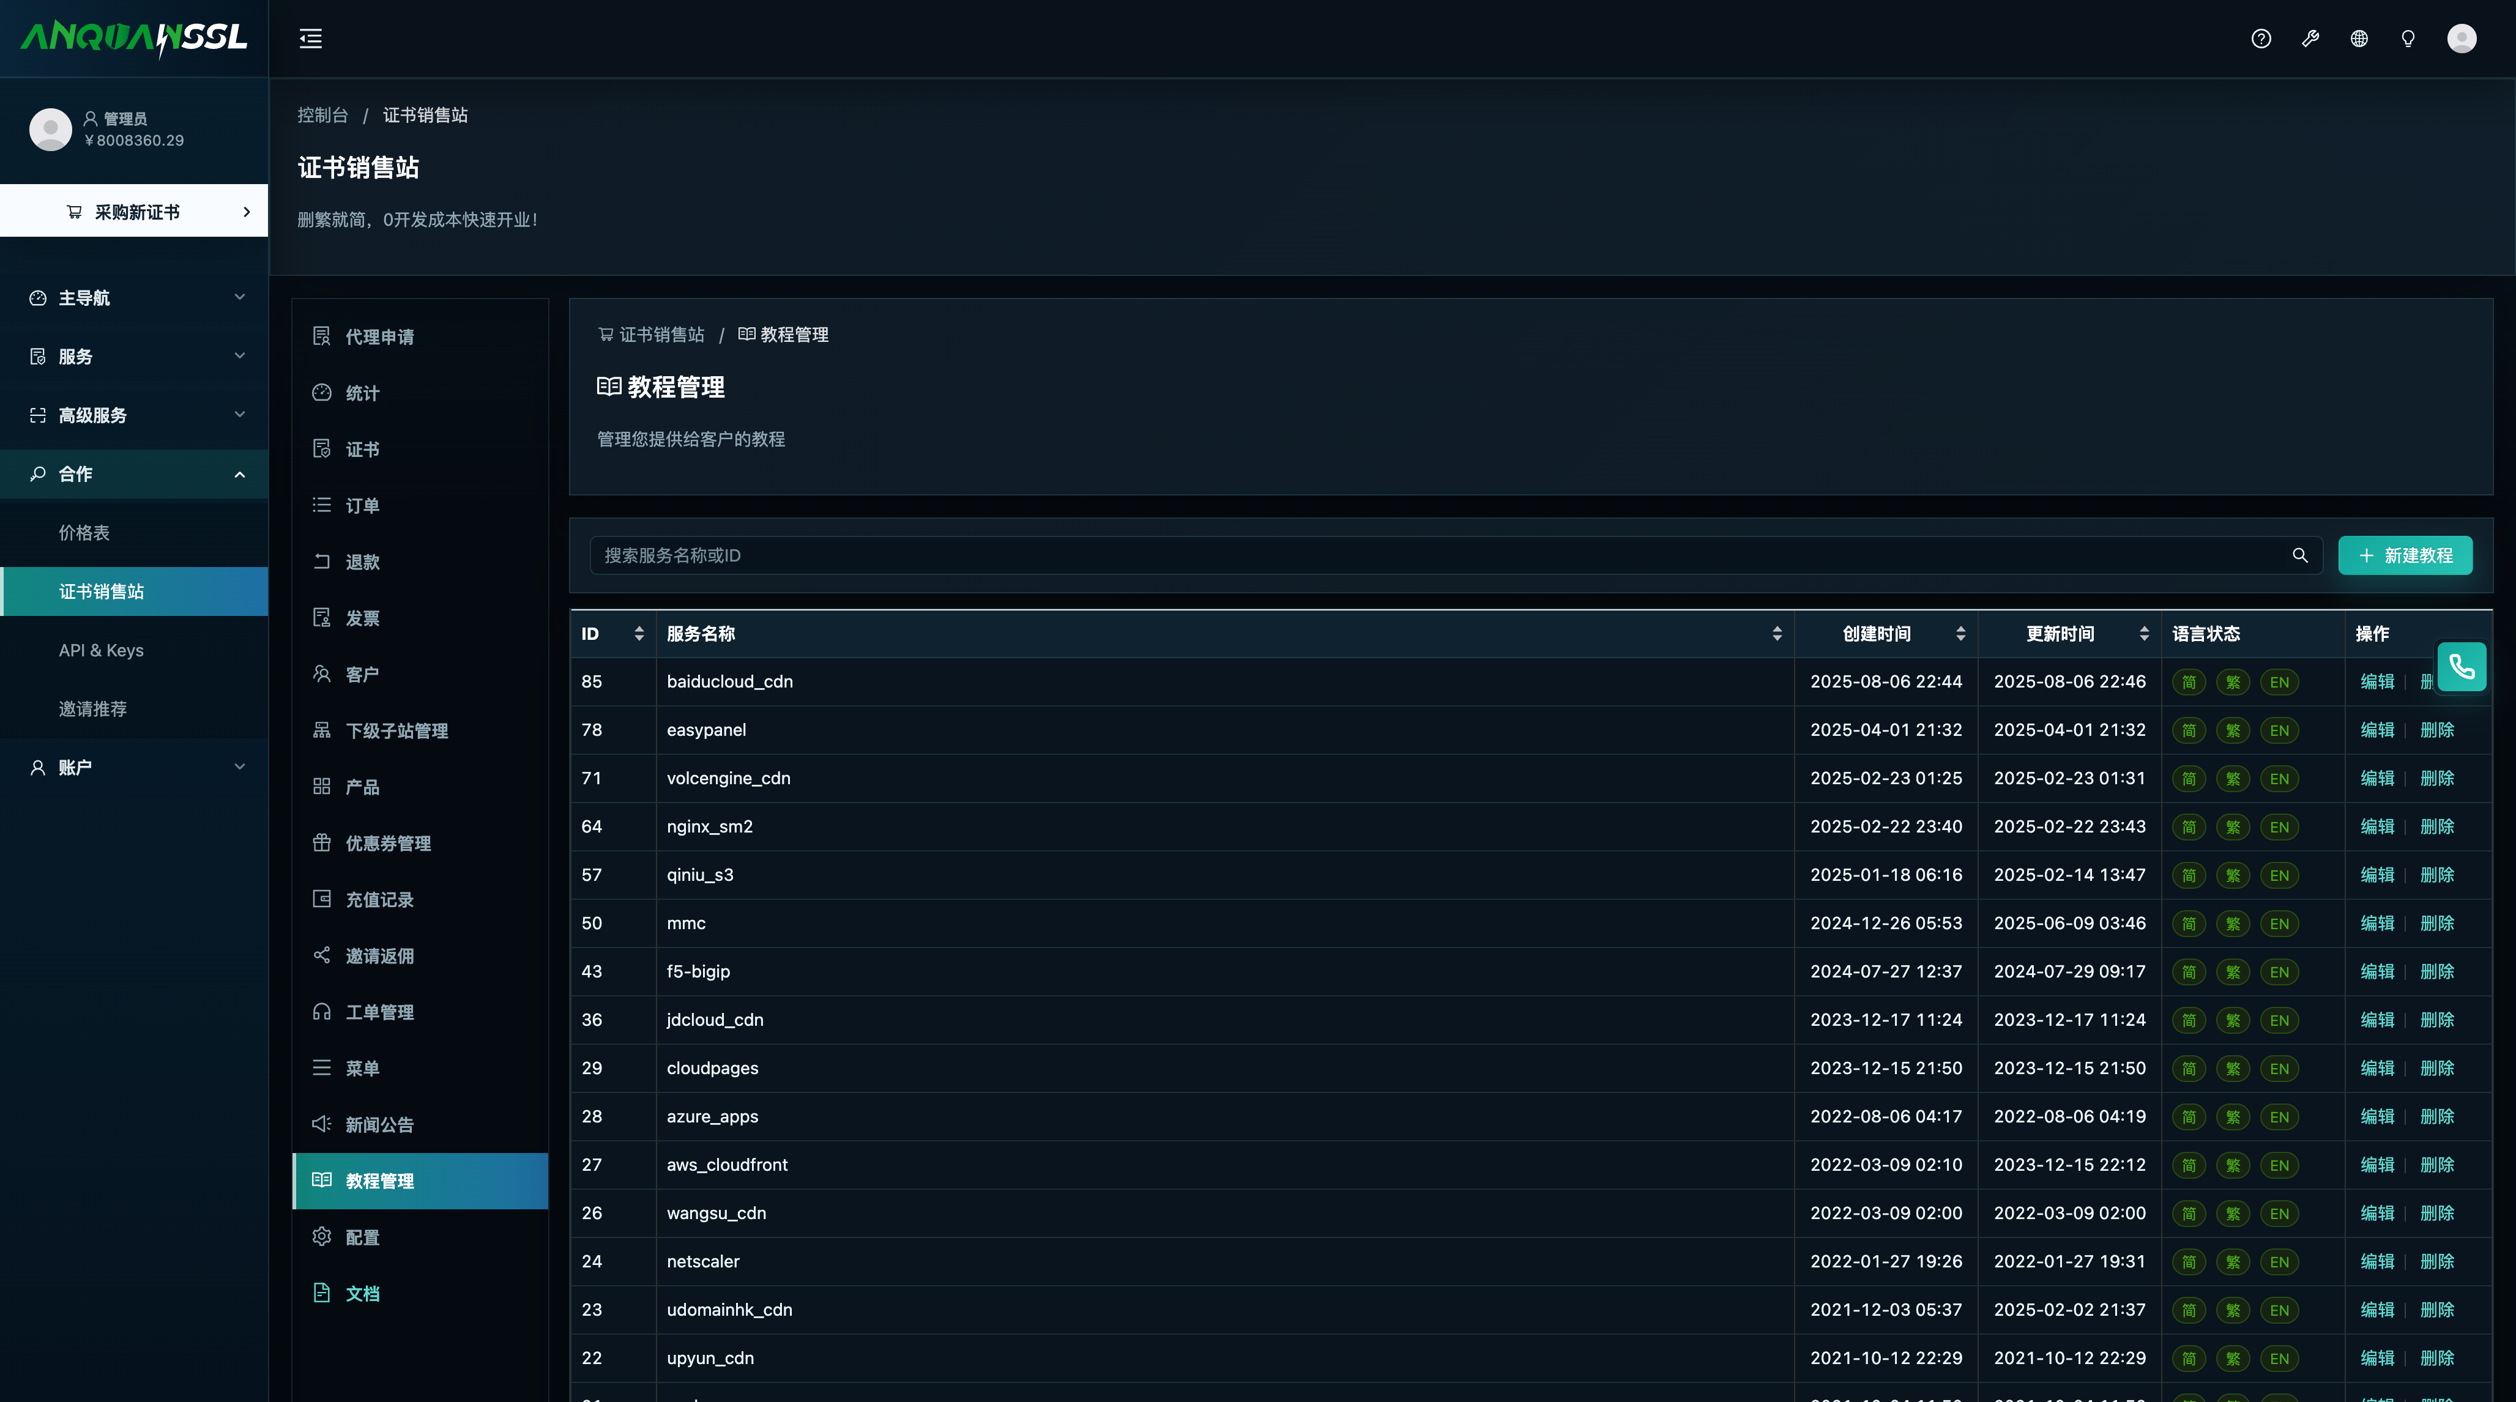Open API & Keys in sidebar
The image size is (2516, 1402).
[x=100, y=650]
